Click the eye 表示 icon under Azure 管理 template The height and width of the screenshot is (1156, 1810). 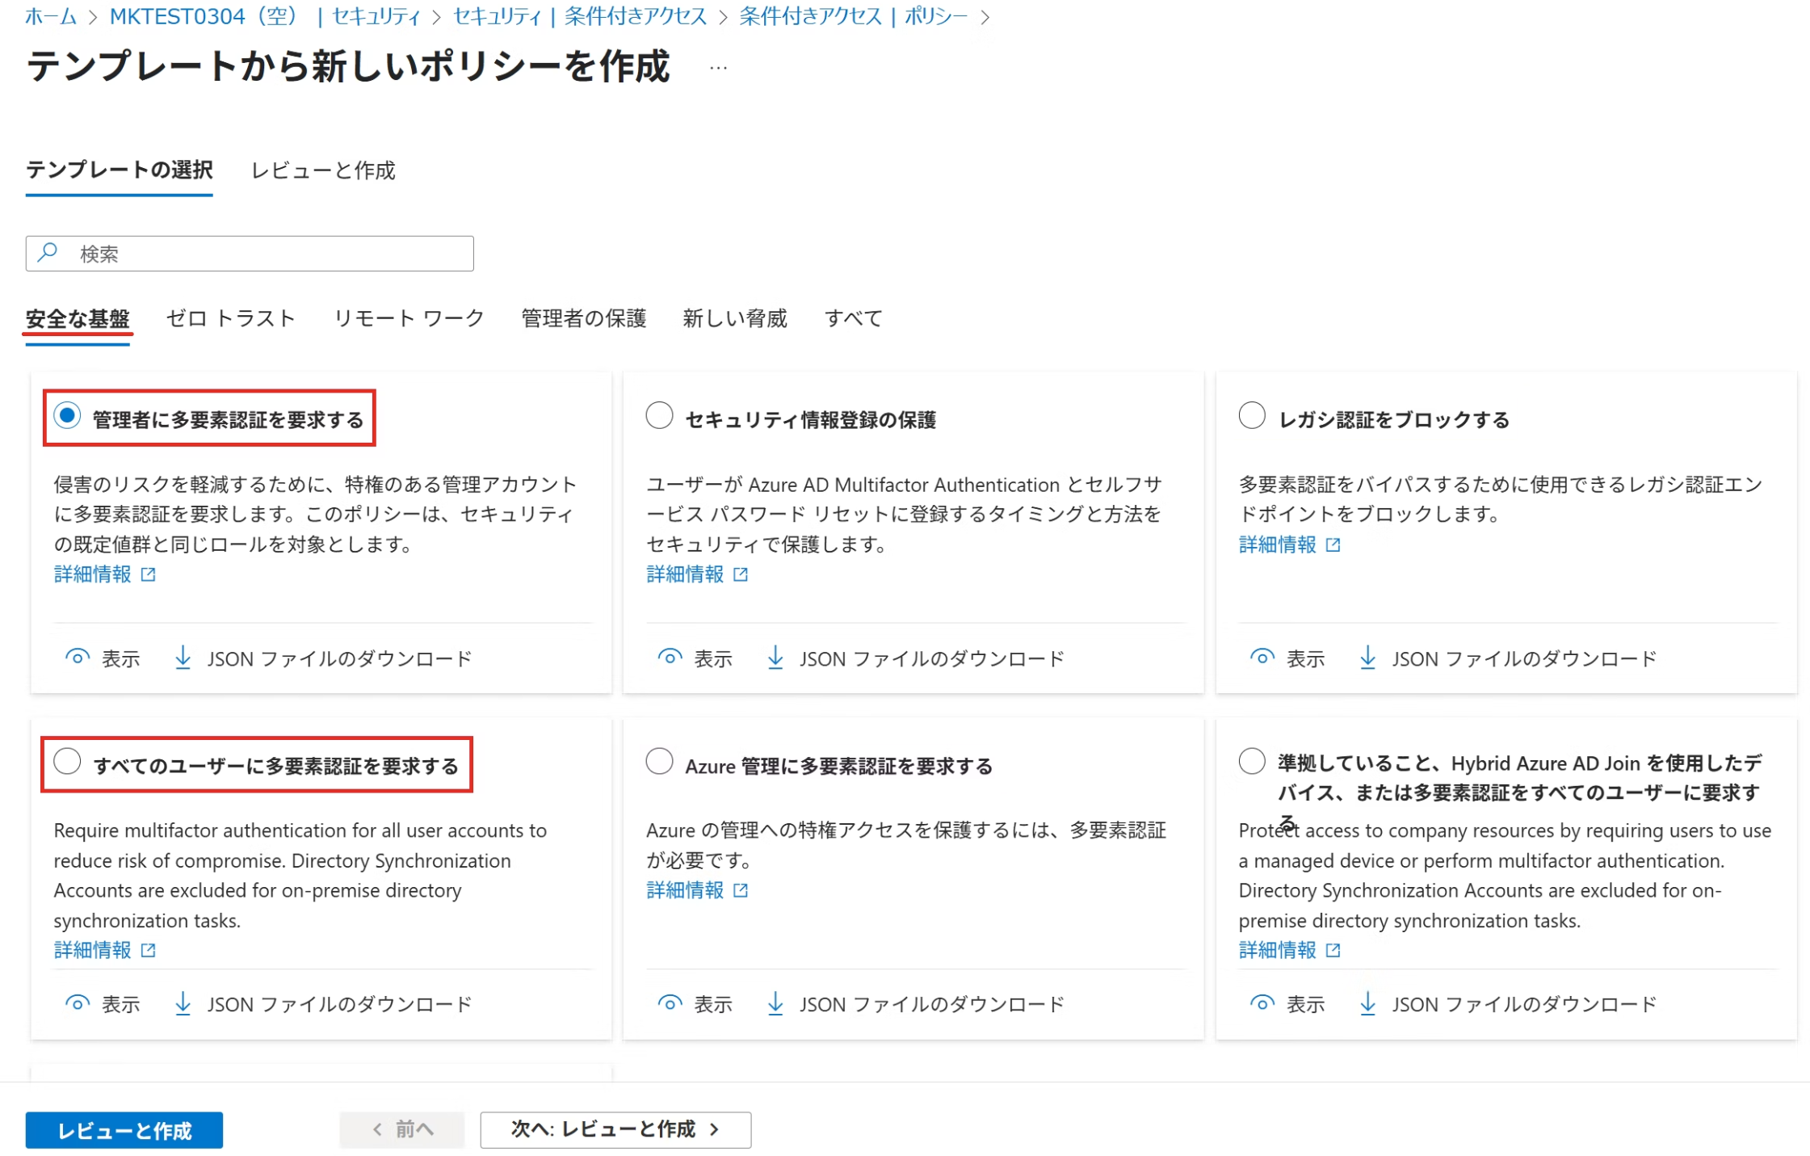670,1003
